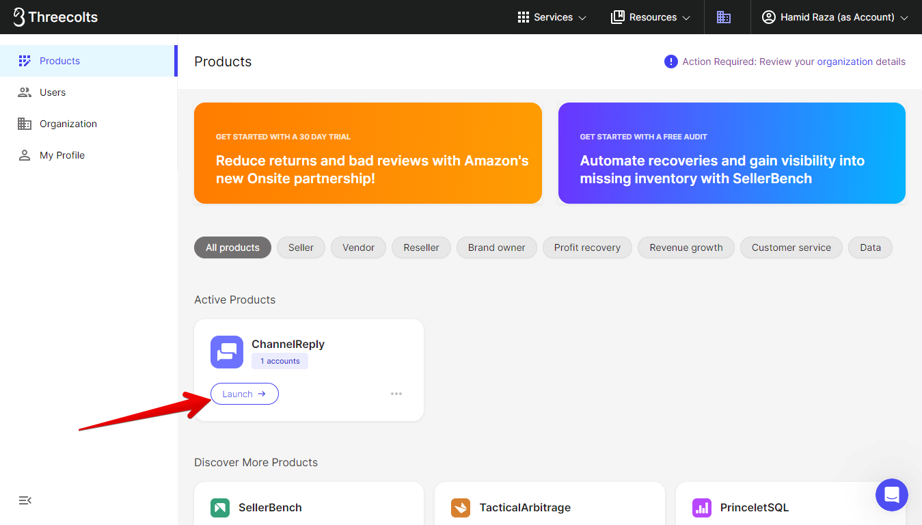
Task: Open the chat support bubble
Action: pos(891,494)
